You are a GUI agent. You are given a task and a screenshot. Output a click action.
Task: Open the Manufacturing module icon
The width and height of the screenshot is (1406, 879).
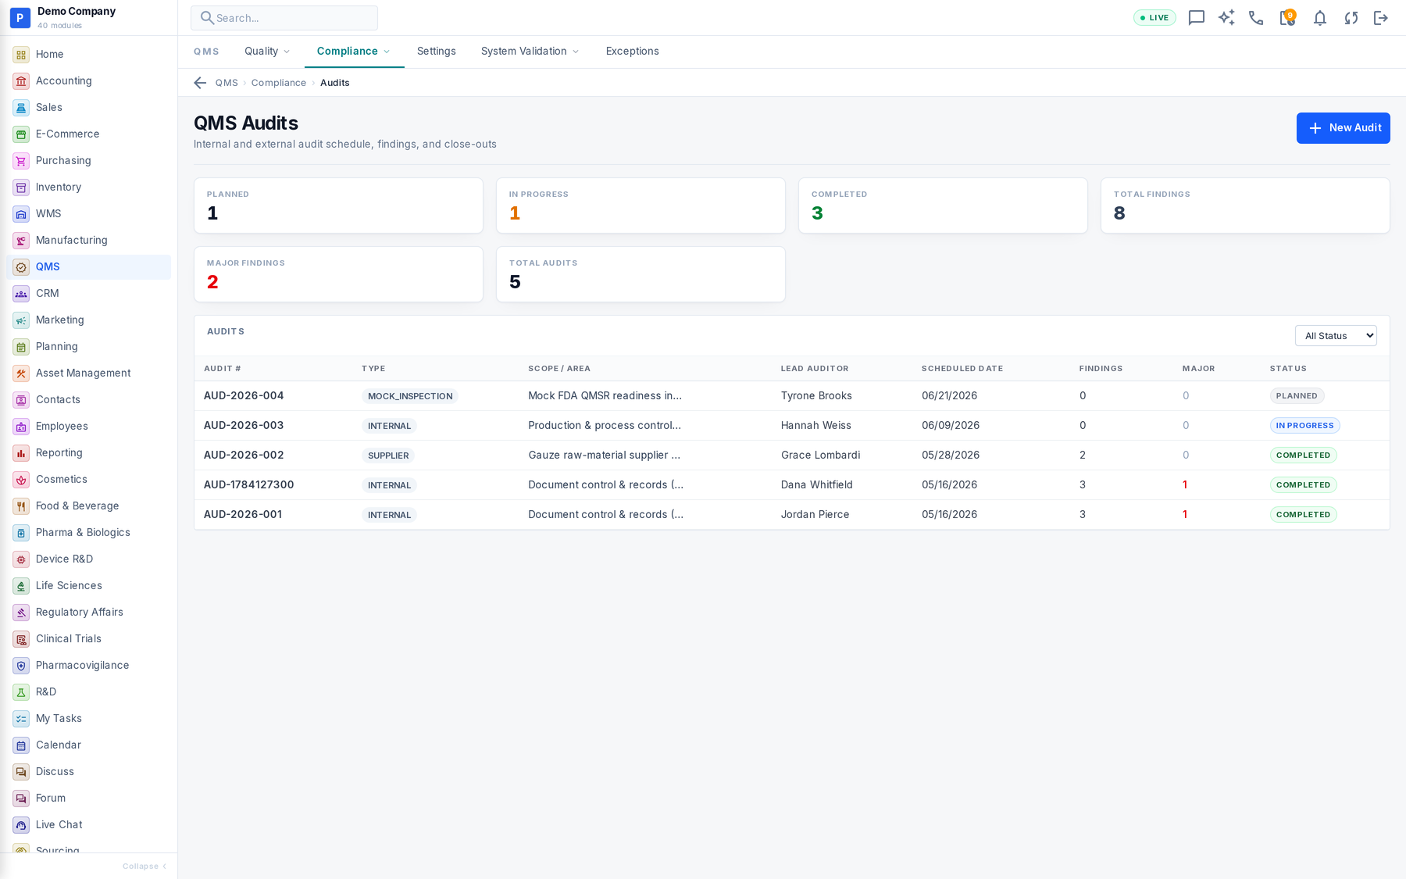pos(21,241)
